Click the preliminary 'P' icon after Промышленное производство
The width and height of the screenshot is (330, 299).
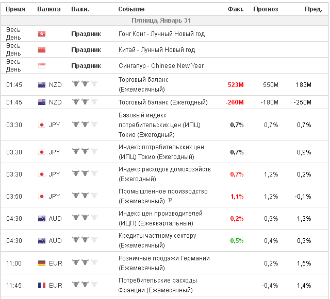click(170, 201)
